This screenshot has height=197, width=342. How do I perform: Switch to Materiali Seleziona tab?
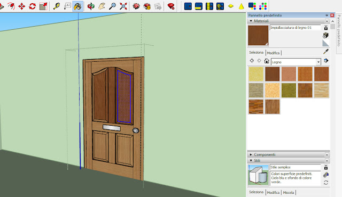[x=256, y=52]
